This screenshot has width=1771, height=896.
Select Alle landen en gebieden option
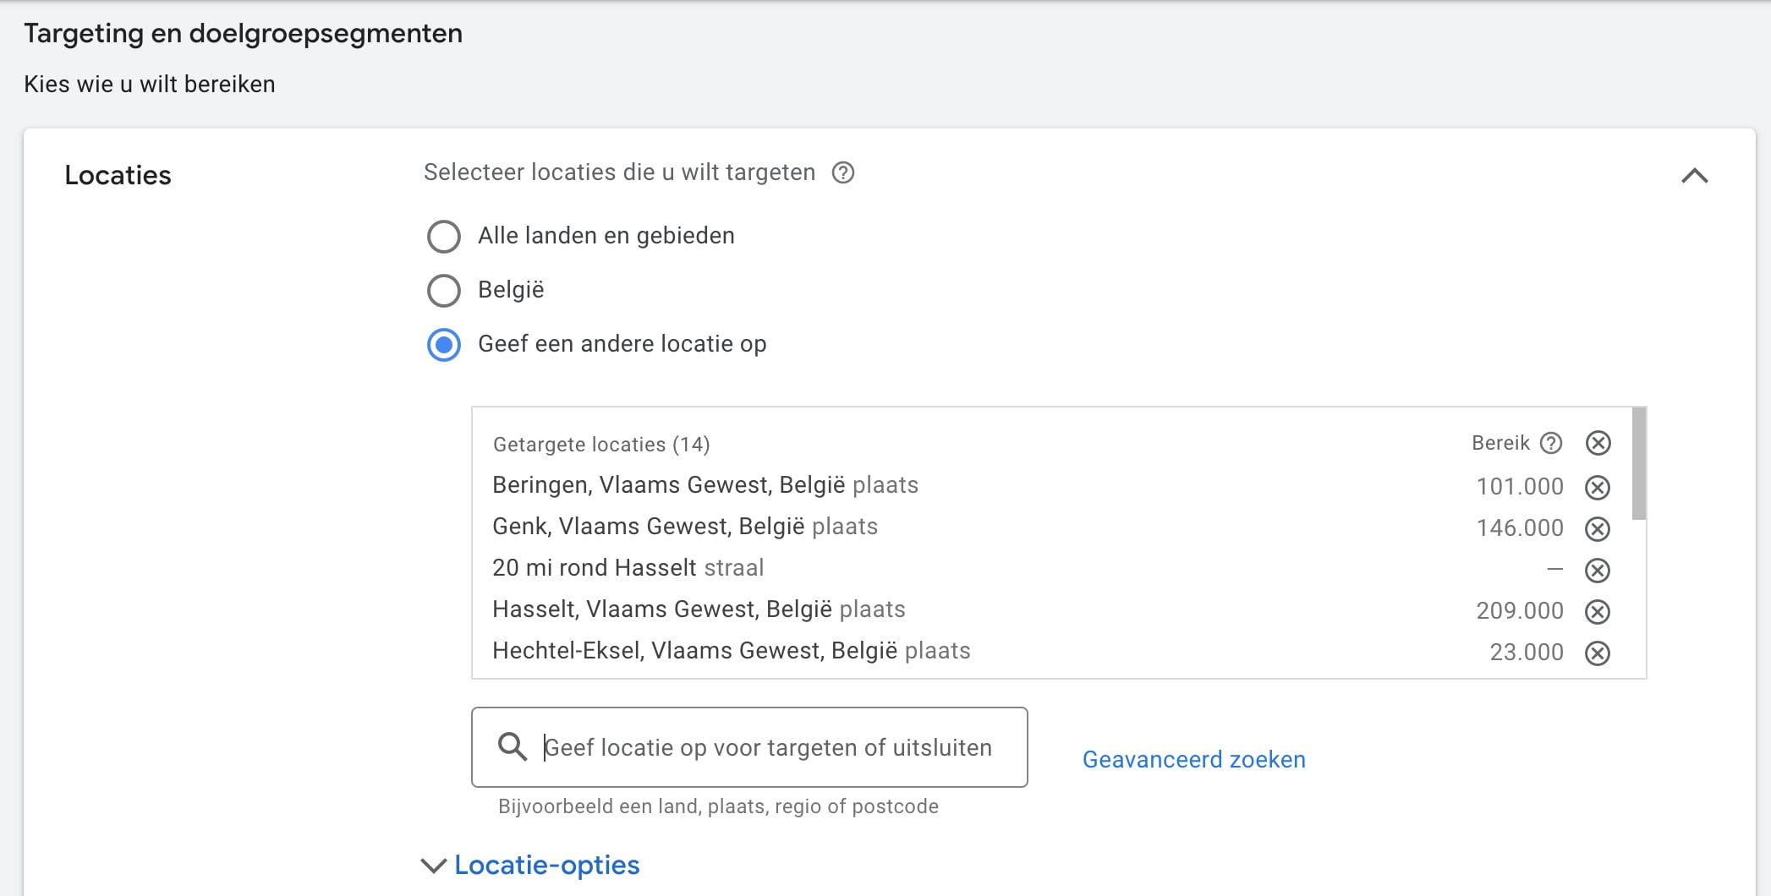(444, 237)
